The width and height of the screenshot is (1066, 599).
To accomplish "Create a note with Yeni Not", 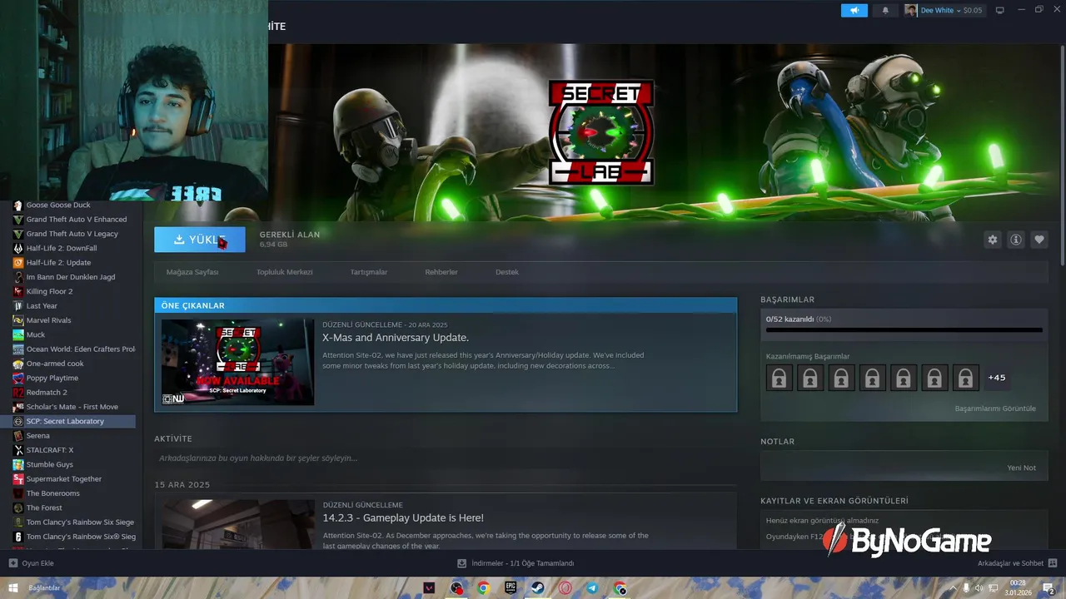I will point(1021,468).
